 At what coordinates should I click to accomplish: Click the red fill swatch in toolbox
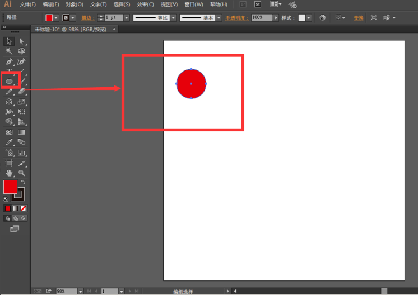click(10, 187)
